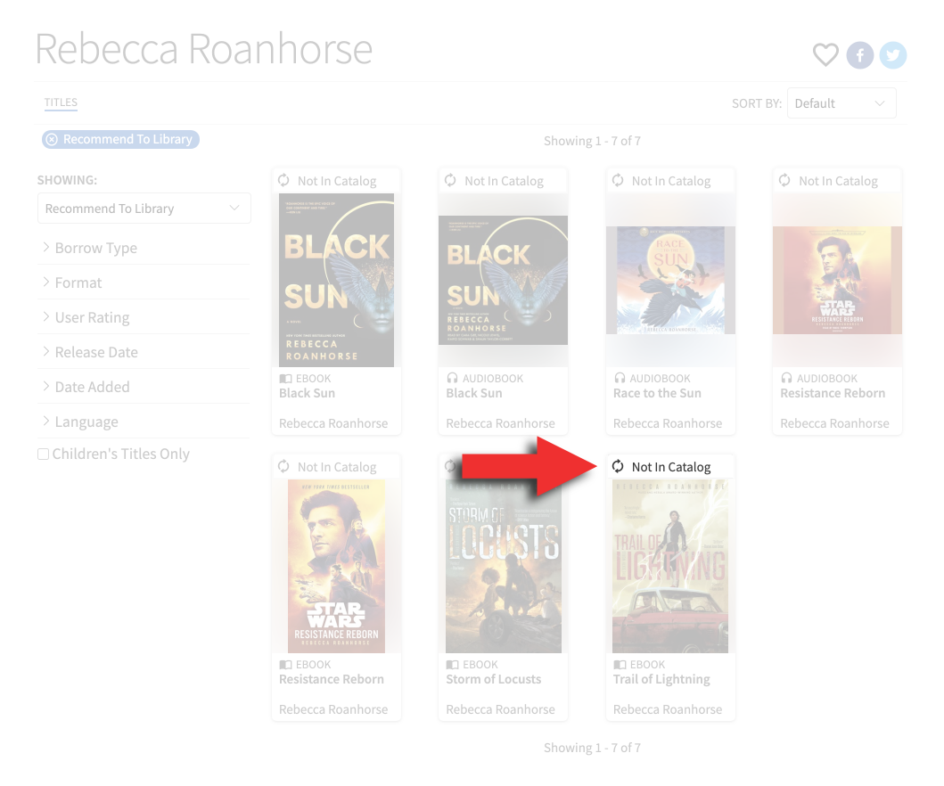Click author name under Race to the Sun

coord(668,423)
